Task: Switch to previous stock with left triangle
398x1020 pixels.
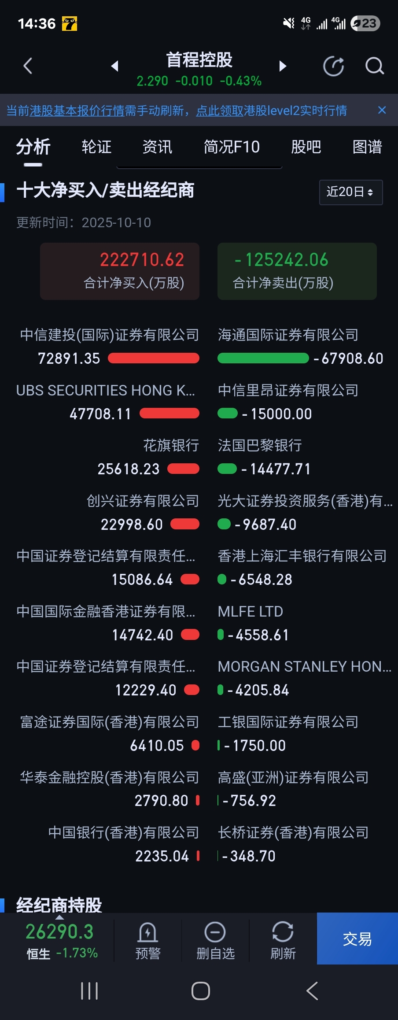Action: click(115, 66)
